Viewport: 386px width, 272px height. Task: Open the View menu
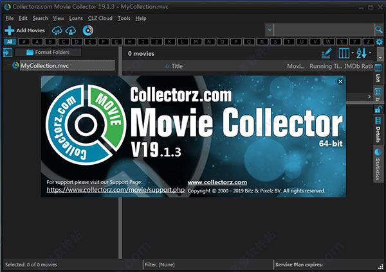click(59, 19)
